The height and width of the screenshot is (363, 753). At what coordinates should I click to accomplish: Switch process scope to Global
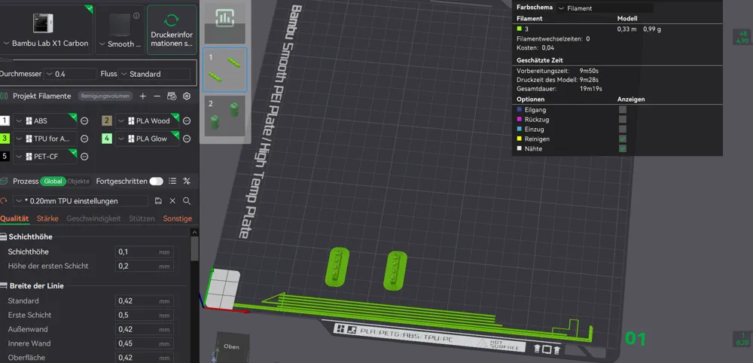(x=53, y=181)
